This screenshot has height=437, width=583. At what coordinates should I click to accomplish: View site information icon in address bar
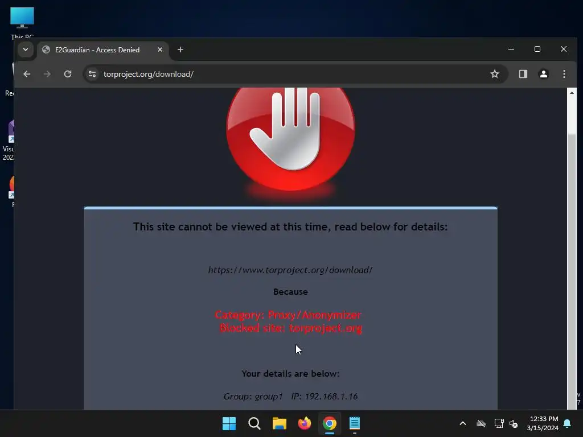[x=92, y=74]
